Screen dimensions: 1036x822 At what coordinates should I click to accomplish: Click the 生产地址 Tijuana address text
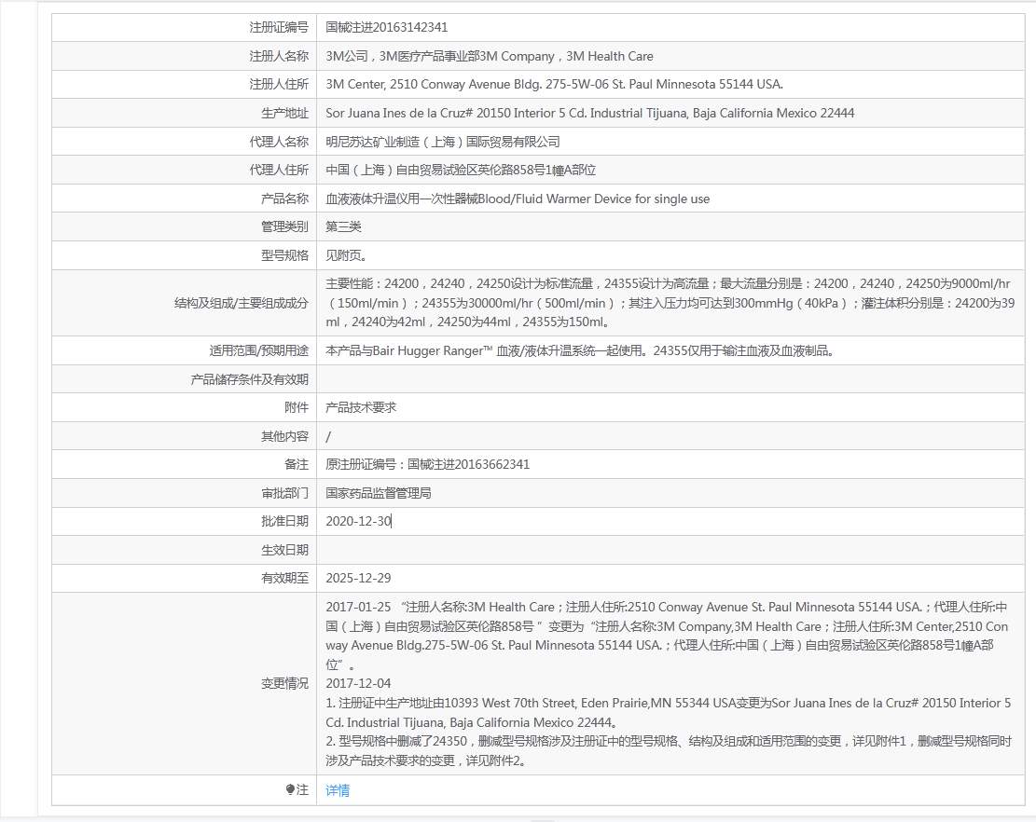[x=589, y=114]
